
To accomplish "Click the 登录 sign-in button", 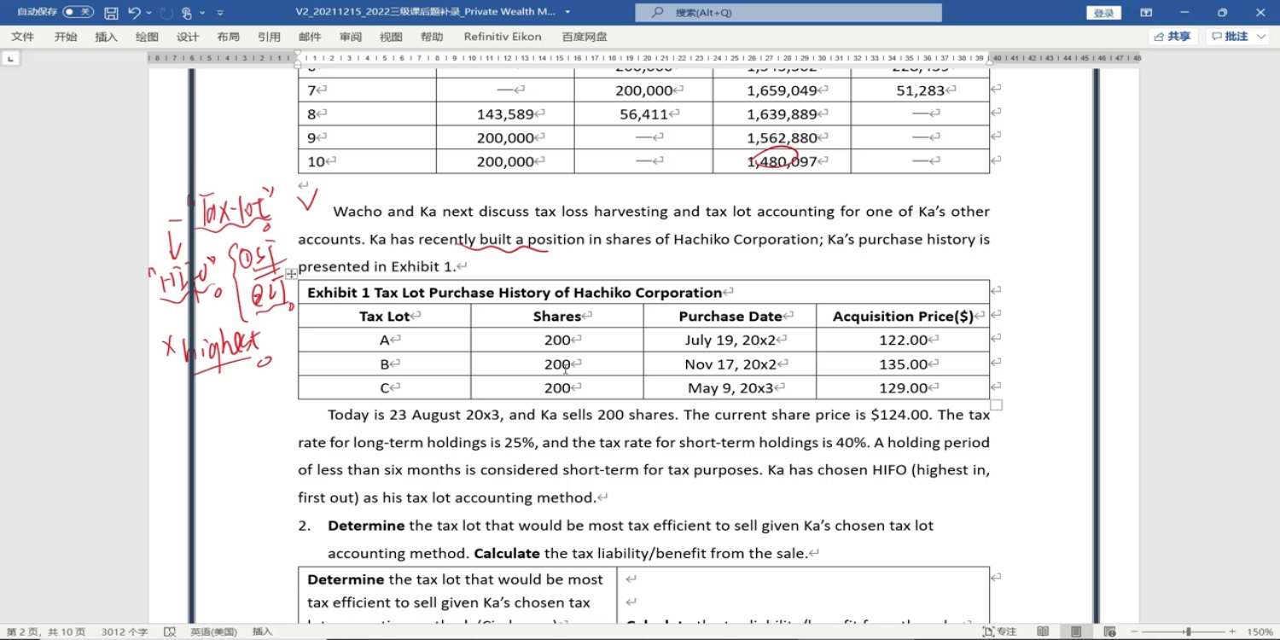I will [1103, 13].
